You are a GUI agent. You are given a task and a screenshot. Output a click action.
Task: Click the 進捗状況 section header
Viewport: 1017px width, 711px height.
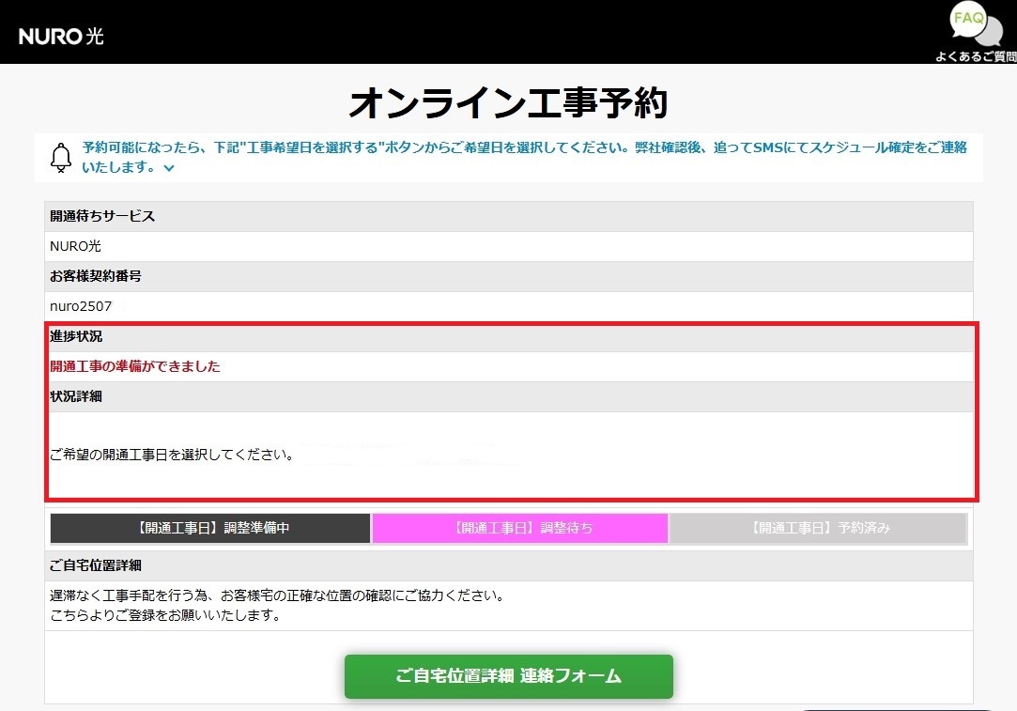76,336
